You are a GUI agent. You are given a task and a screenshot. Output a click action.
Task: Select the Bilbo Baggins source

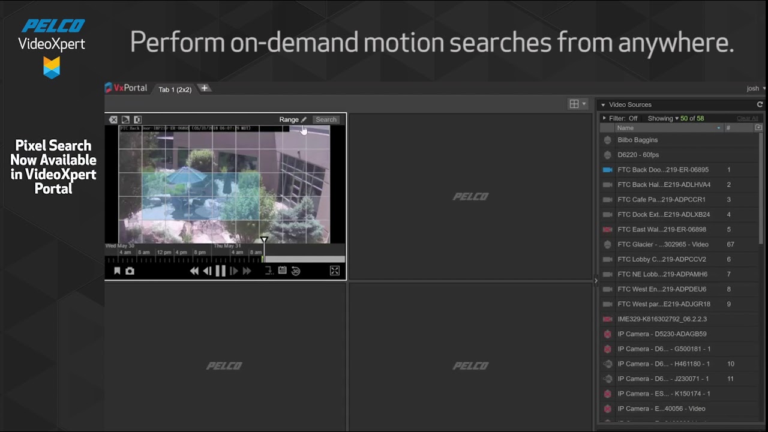[x=679, y=140]
